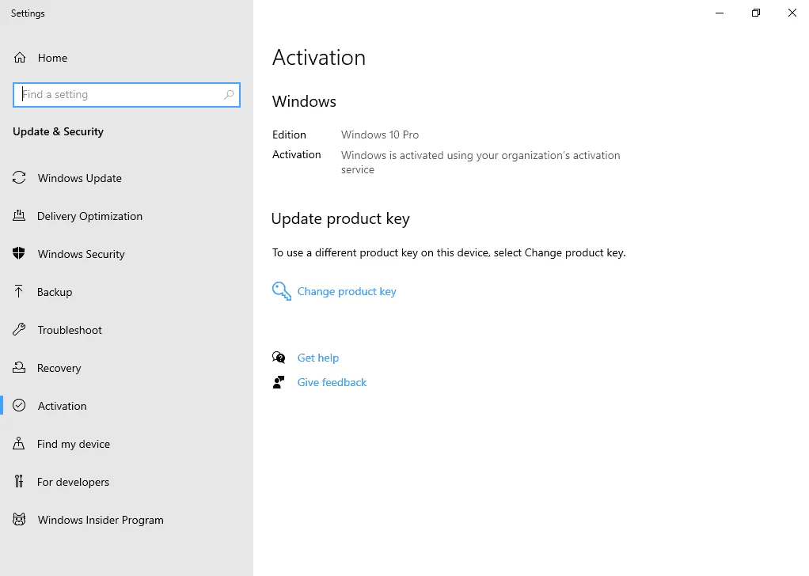The height and width of the screenshot is (576, 809).
Task: Click the Windows Security shield icon
Action: click(x=19, y=253)
